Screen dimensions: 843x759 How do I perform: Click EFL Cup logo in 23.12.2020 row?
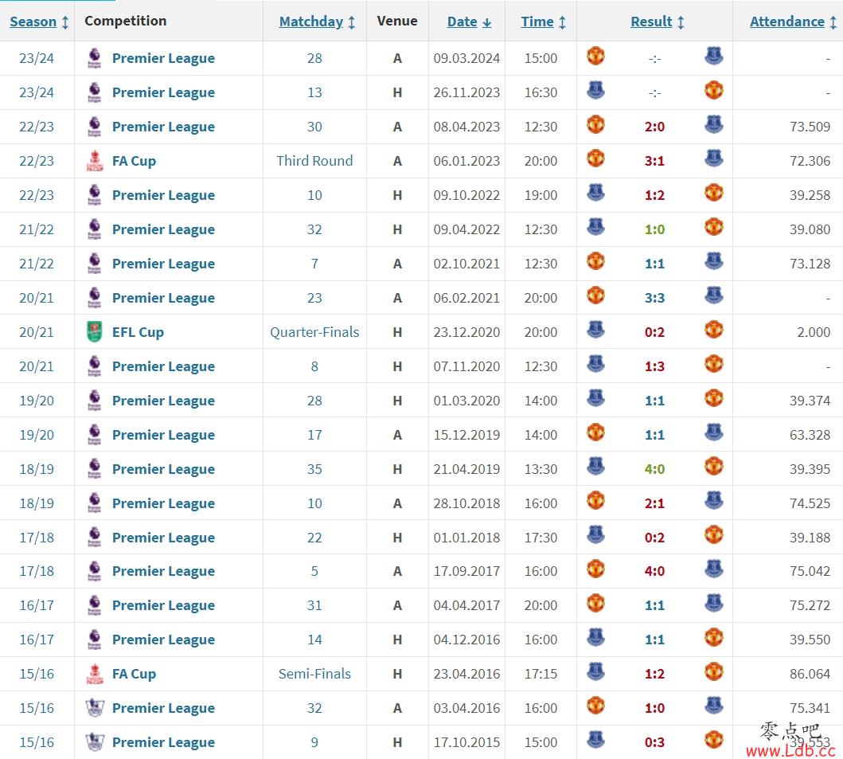pos(95,332)
